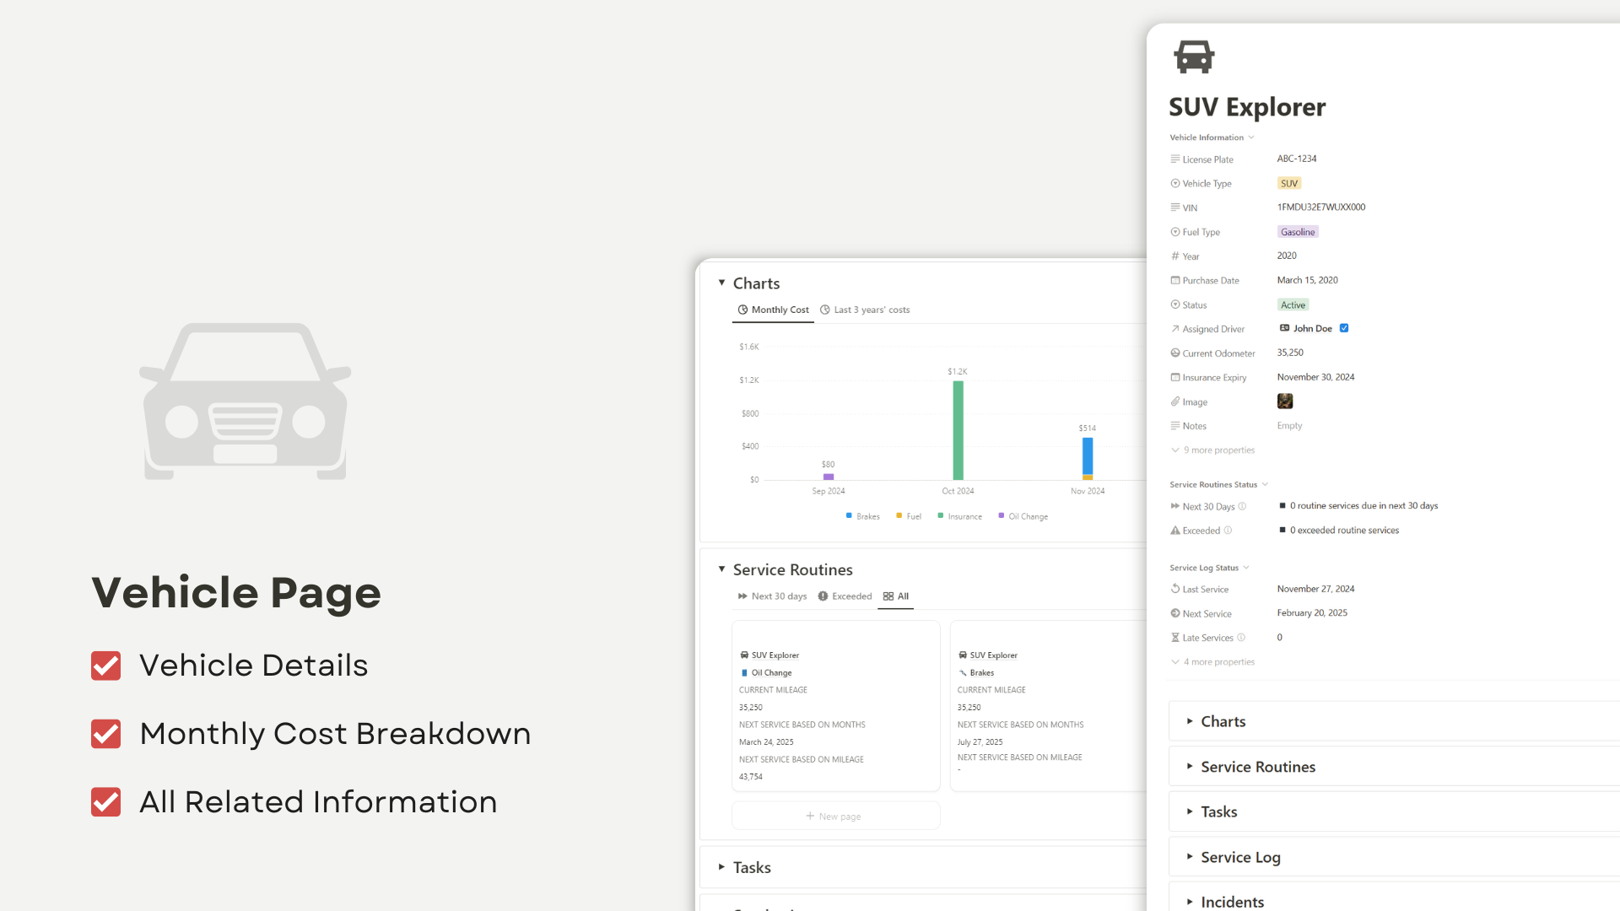This screenshot has width=1620, height=911.
Task: Open the Vehicle Information group dropdown
Action: [1212, 137]
